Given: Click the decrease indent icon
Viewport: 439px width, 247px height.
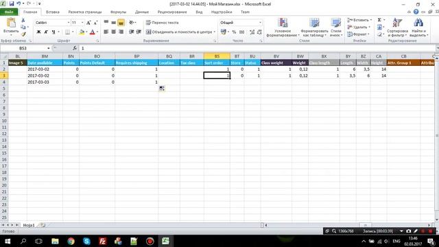Looking at the screenshot, I should [131, 32].
